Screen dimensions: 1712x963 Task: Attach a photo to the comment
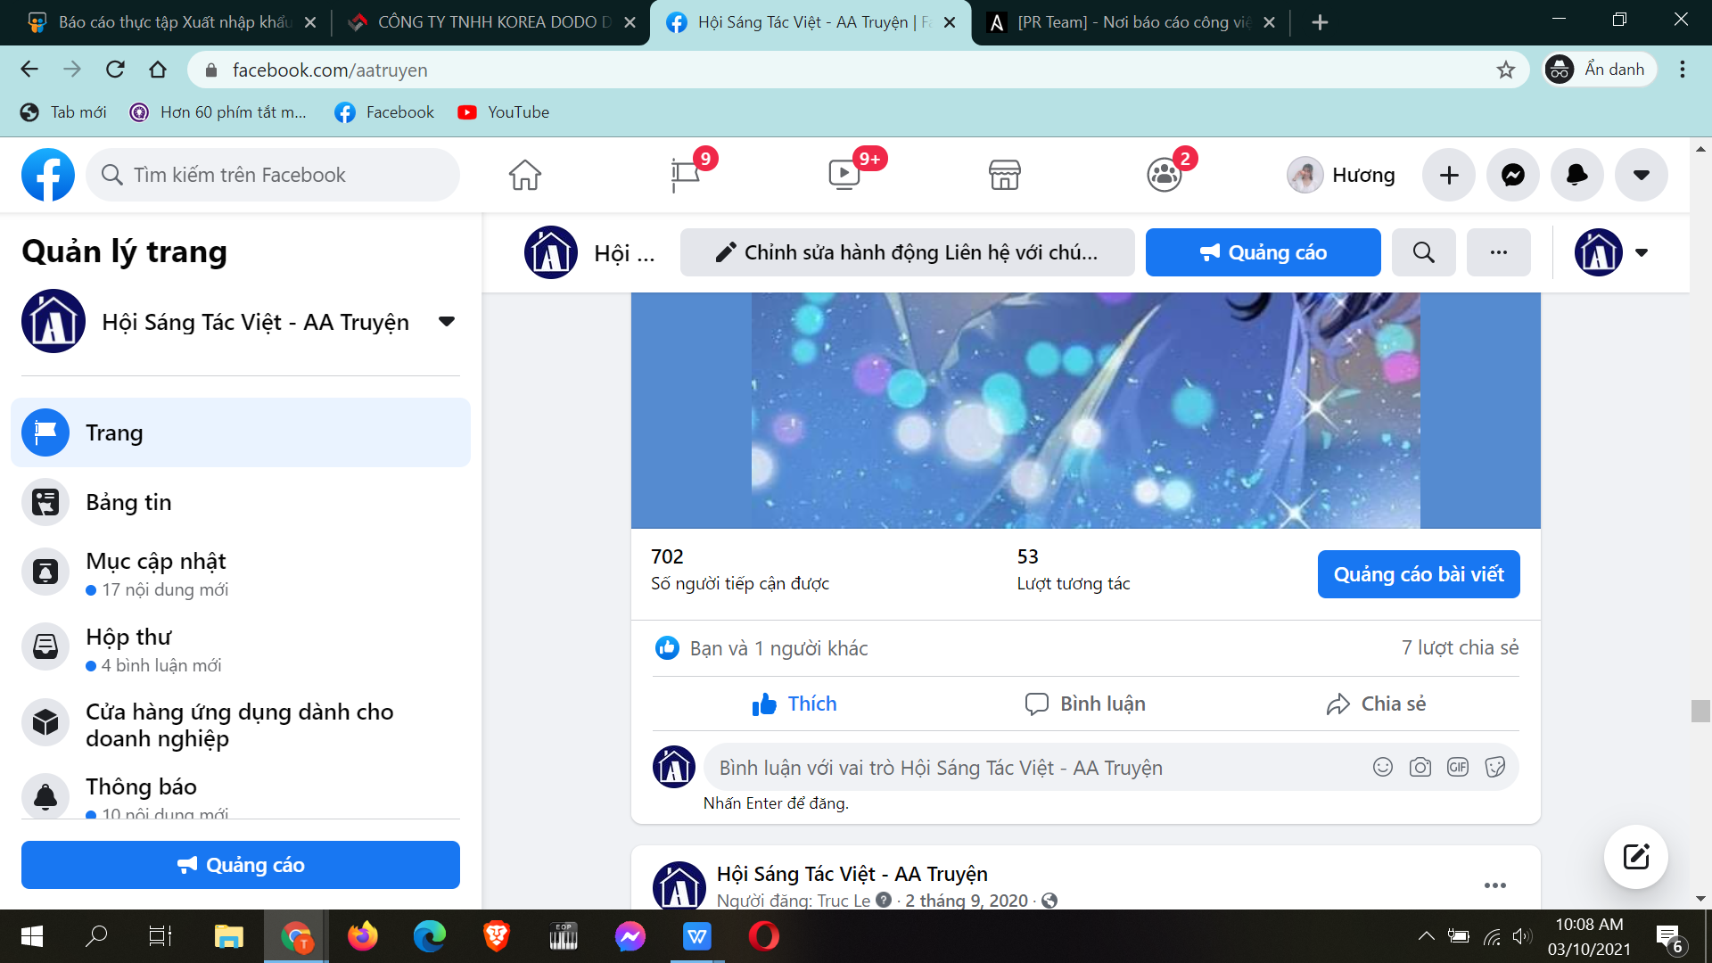[1420, 767]
